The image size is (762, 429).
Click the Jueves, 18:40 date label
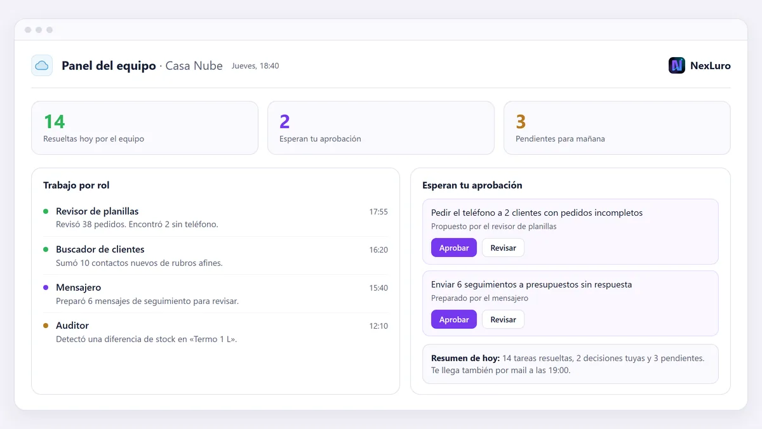coord(255,66)
